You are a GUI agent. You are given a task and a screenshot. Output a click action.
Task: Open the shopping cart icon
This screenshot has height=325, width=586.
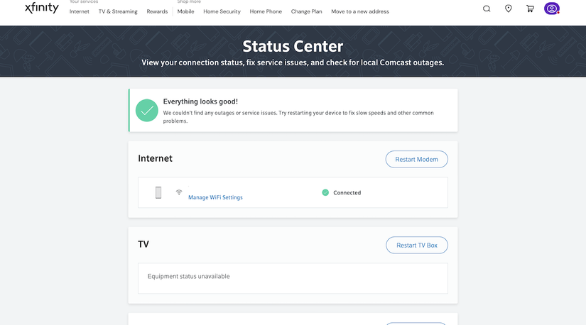coord(530,9)
